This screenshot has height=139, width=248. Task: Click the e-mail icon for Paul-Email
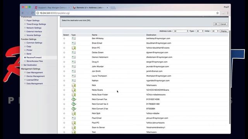[74, 118]
